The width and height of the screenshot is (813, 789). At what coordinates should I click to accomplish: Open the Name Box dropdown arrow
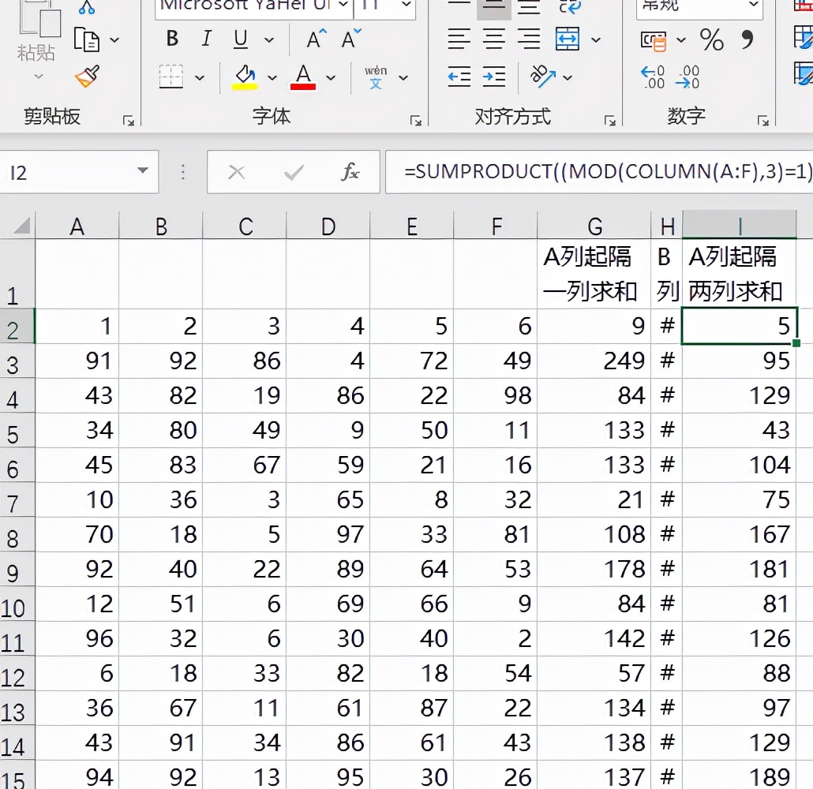tap(143, 171)
